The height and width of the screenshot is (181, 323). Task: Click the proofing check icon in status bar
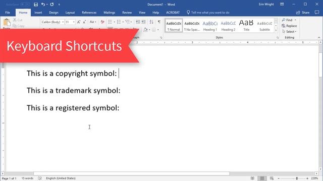pyautogui.click(x=40, y=178)
